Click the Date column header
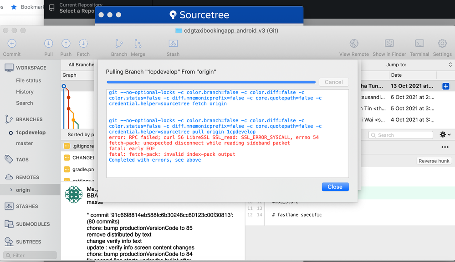Screen dimensions: 455x262 click(396, 75)
